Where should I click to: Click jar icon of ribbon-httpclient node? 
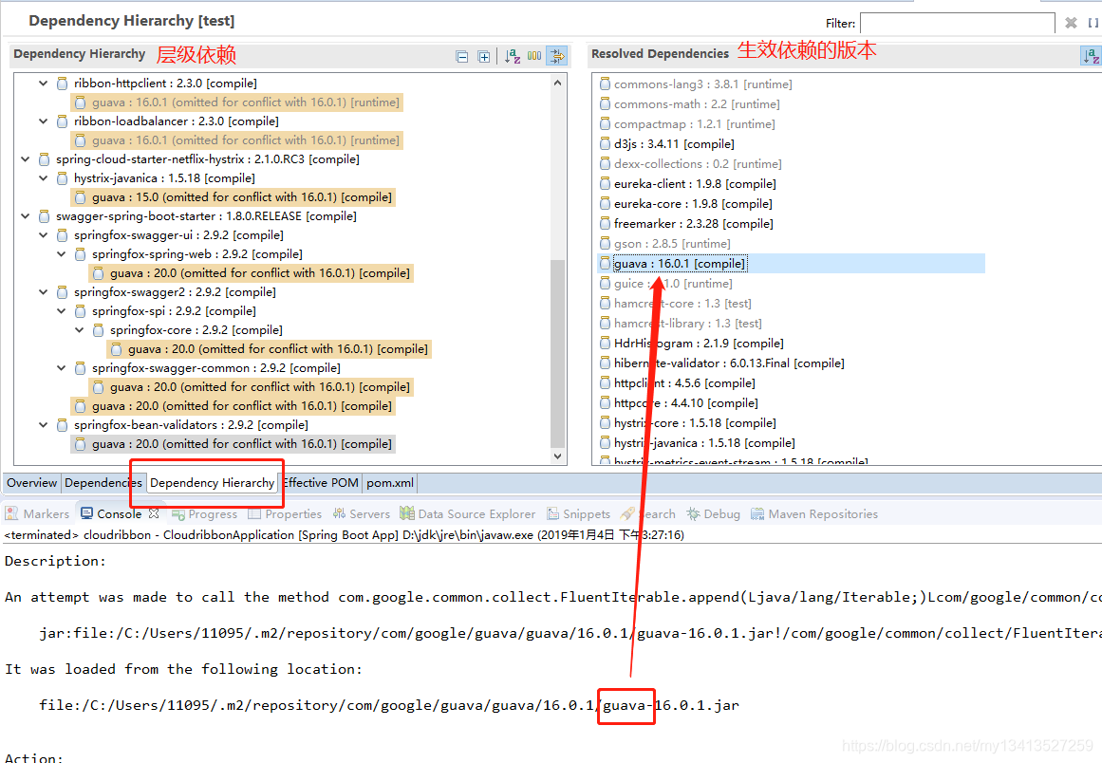62,84
